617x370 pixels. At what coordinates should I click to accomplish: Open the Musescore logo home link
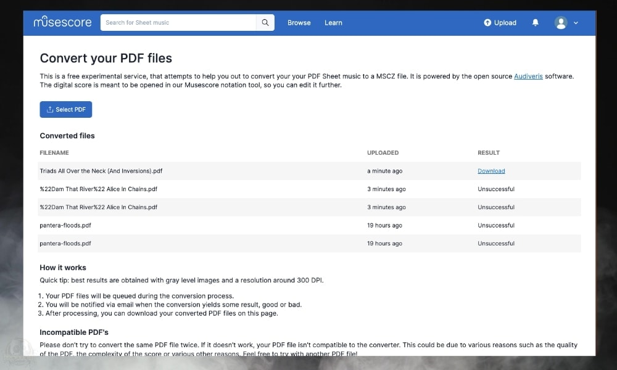(62, 22)
